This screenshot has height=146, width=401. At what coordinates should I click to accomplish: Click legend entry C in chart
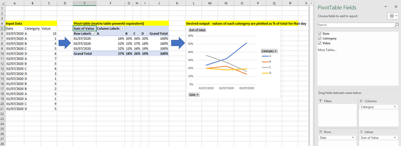(266, 67)
